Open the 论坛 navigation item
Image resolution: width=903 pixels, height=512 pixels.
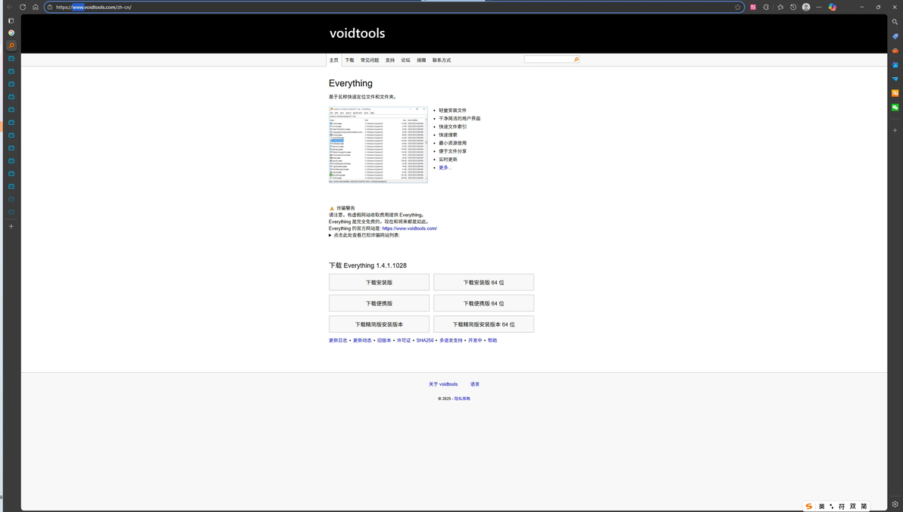click(x=406, y=61)
